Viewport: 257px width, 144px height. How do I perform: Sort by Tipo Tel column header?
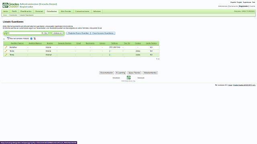click(127, 43)
